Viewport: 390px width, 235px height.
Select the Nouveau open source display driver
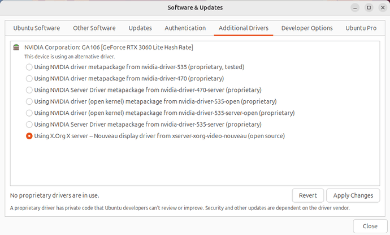click(x=29, y=136)
